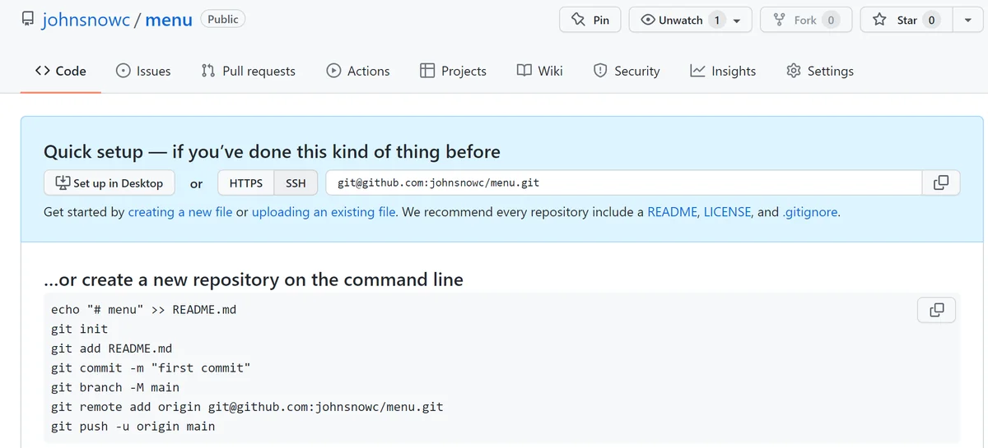Copy the clone URL to clipboard
Image resolution: width=988 pixels, height=448 pixels.
[x=941, y=182]
